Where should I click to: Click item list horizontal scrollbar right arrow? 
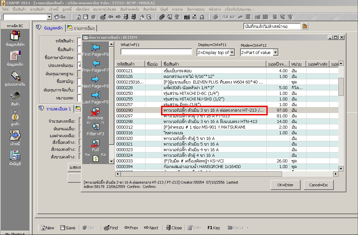[336, 174]
